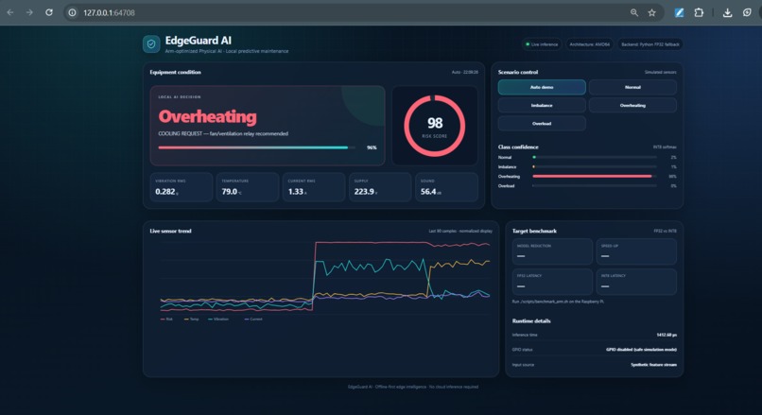The height and width of the screenshot is (415, 762).
Task: Open the browser downloads icon
Action: point(727,12)
